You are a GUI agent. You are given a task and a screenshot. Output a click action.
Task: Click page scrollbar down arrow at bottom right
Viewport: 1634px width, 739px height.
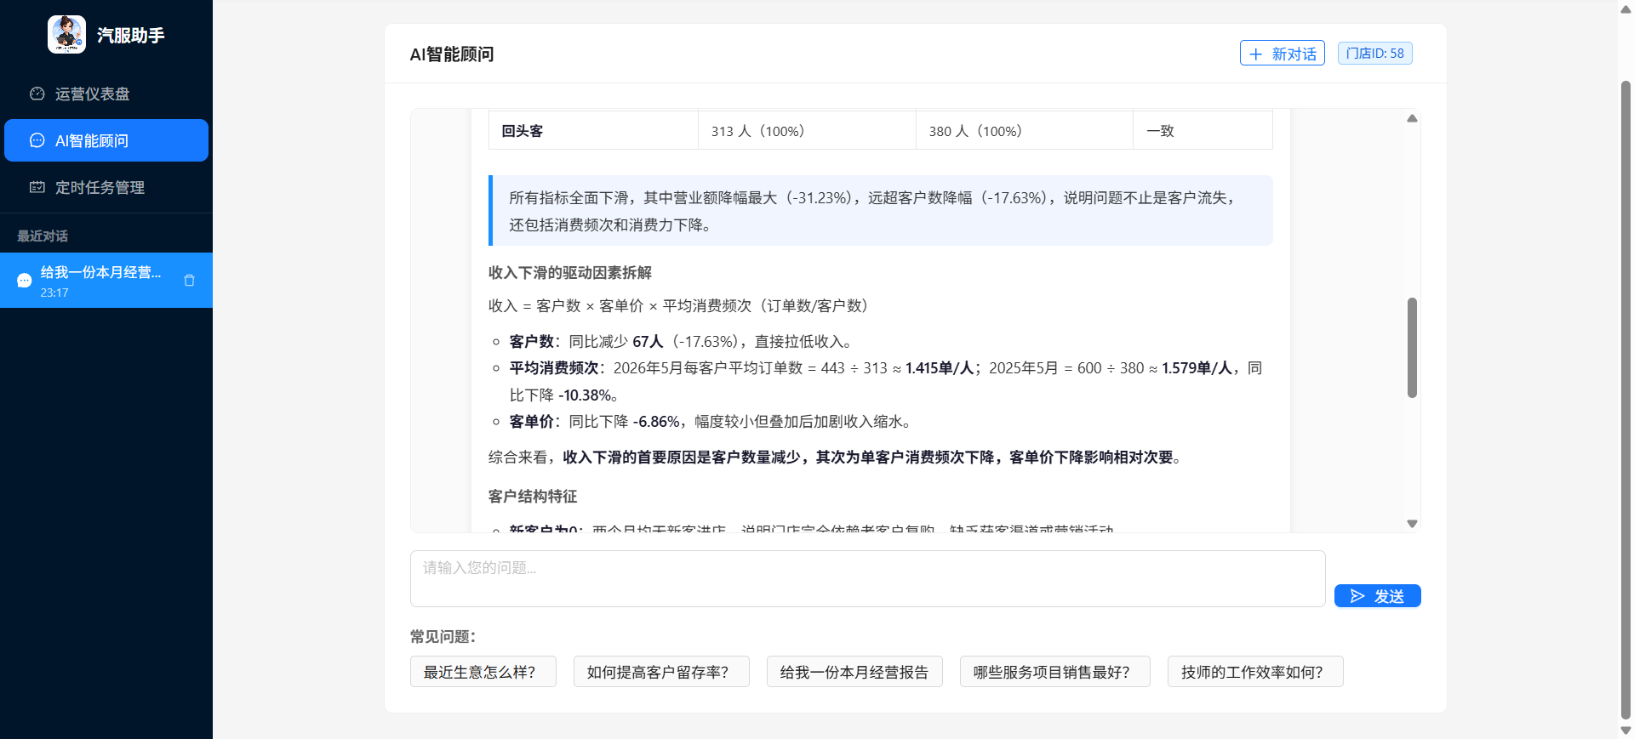(x=1625, y=730)
